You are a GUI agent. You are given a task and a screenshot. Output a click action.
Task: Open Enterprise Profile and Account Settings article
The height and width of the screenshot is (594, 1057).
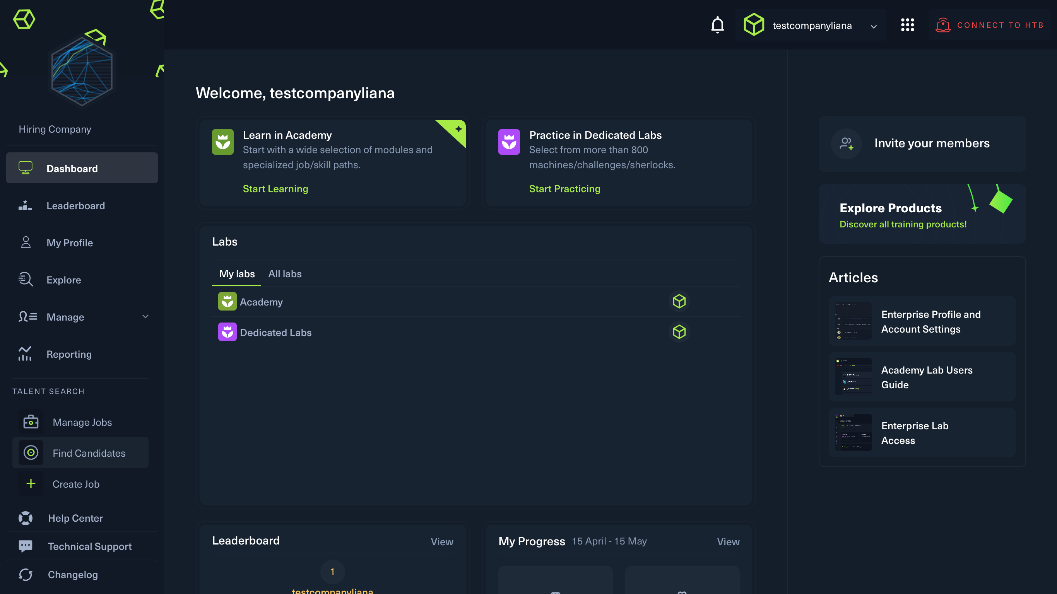pos(922,321)
